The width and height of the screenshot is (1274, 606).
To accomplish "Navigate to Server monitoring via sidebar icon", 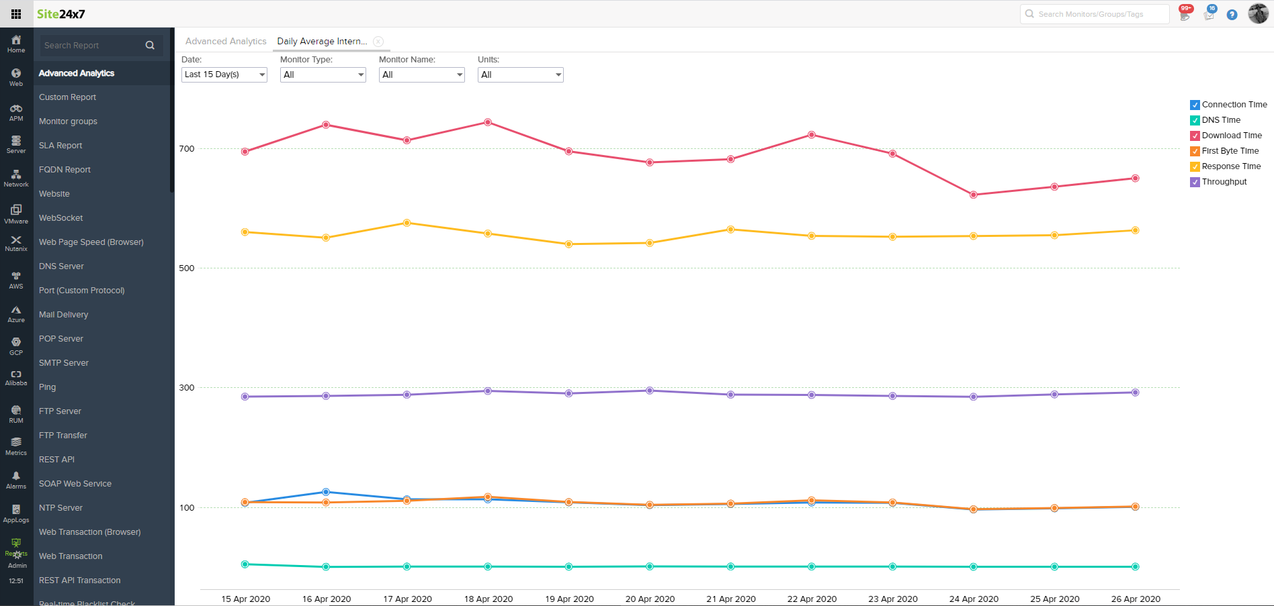I will point(15,143).
